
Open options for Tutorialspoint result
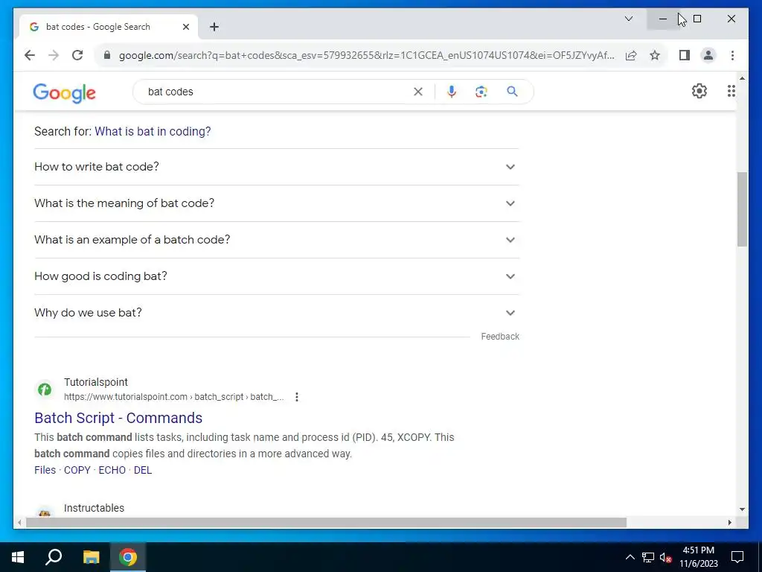296,397
